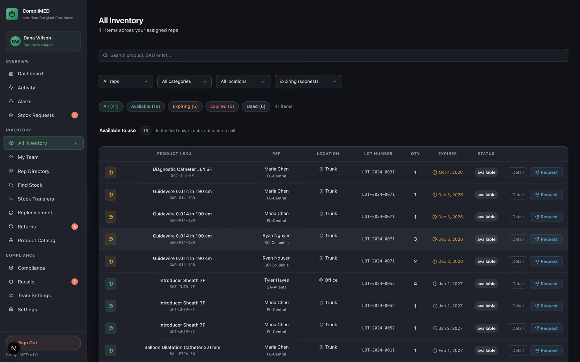Image resolution: width=580 pixels, height=362 pixels.
Task: Open Detail for Diagnostic Catheter JL4 6F
Action: point(518,172)
